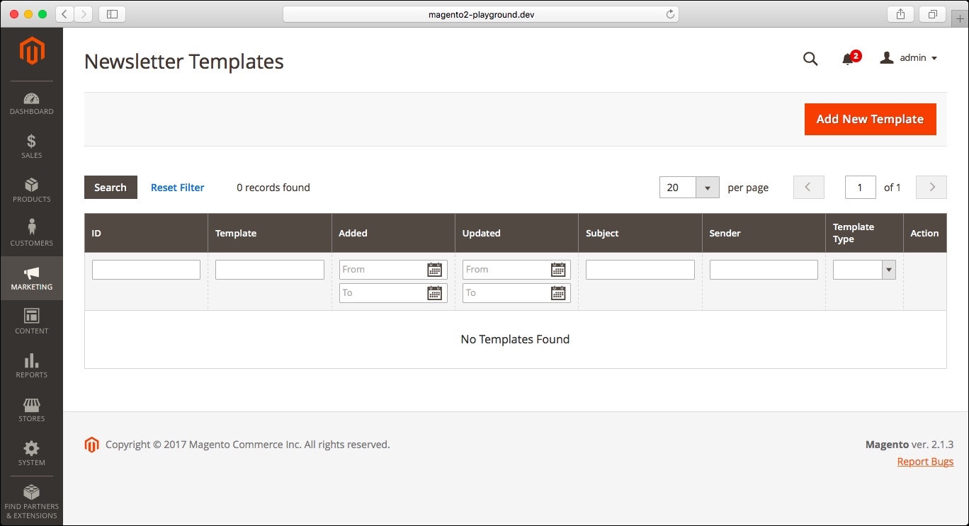Screen dimensions: 969x526
Task: Sort by the Updated column header
Action: coord(516,233)
